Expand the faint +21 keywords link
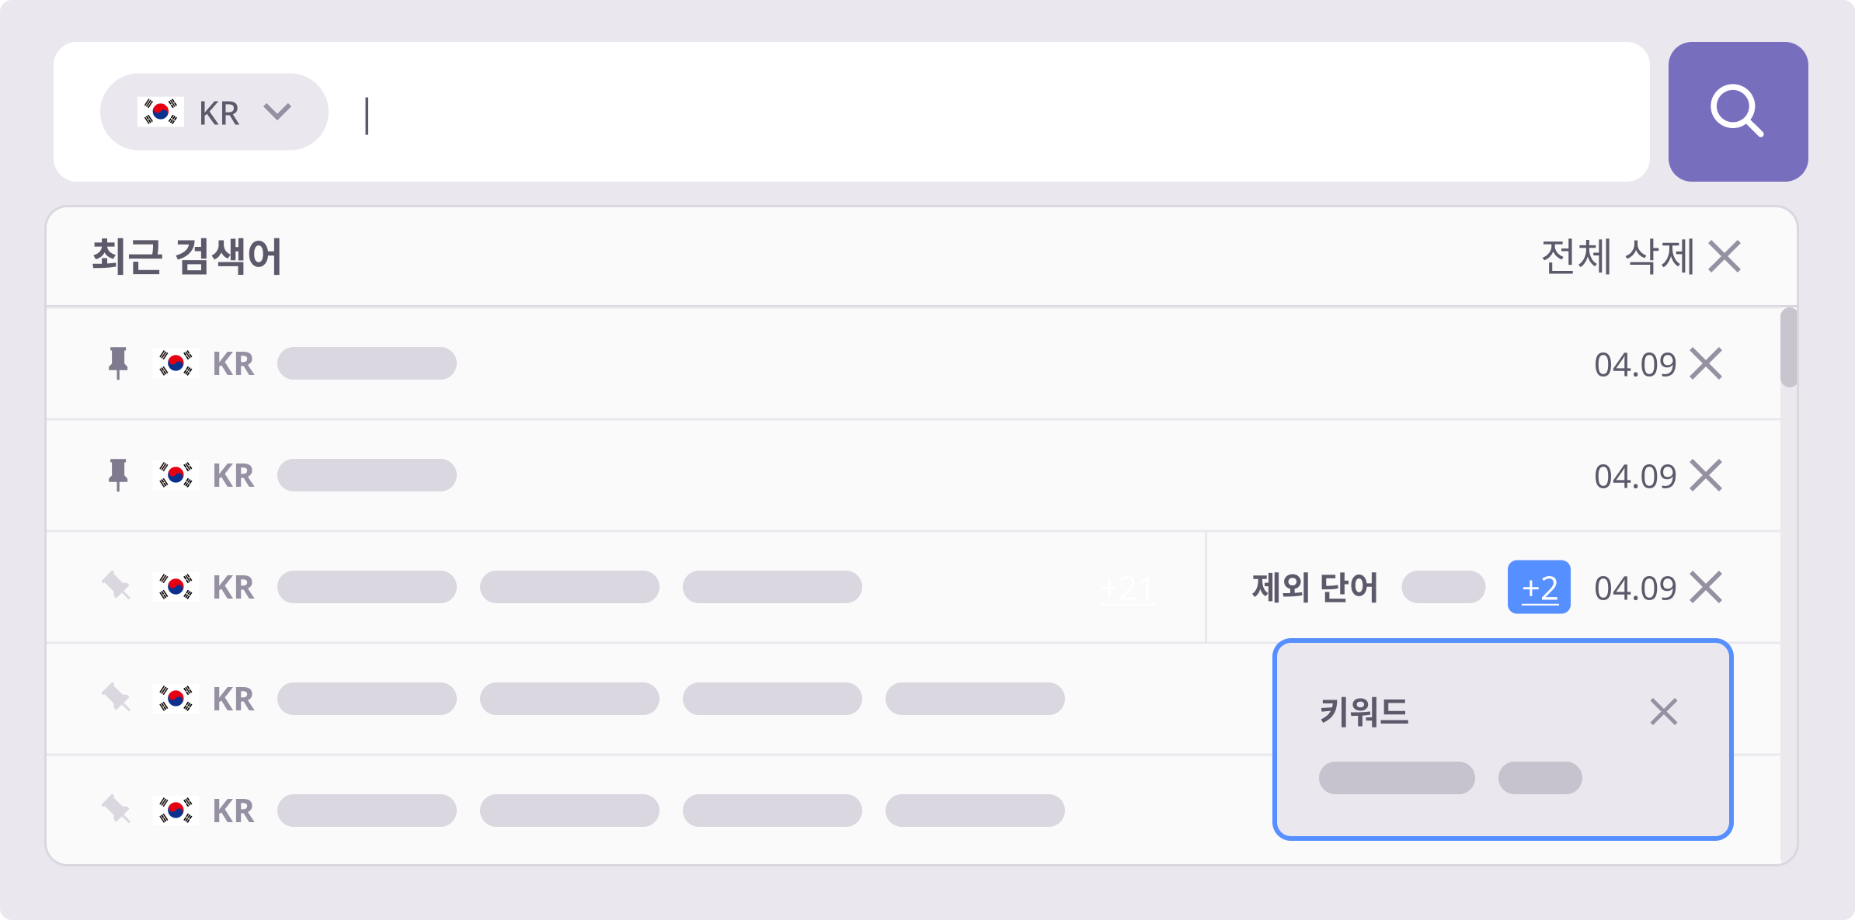 pos(1126,588)
